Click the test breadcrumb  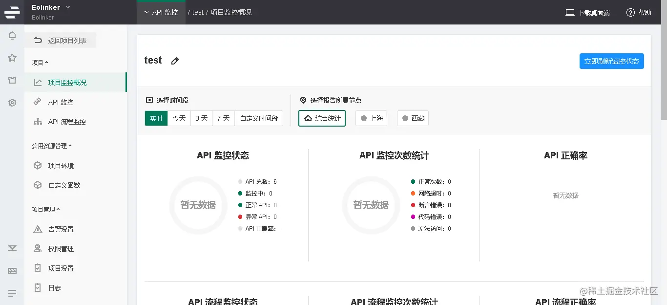198,12
